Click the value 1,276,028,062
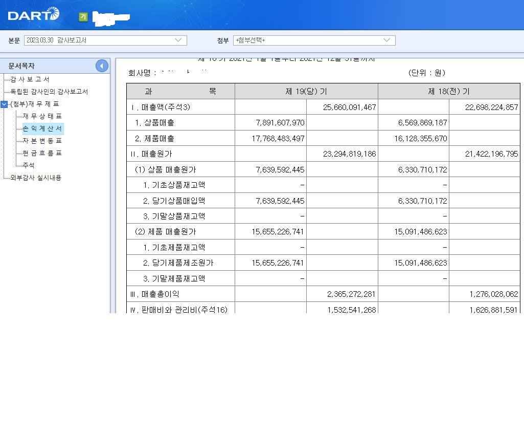This screenshot has width=524, height=435. [x=494, y=294]
